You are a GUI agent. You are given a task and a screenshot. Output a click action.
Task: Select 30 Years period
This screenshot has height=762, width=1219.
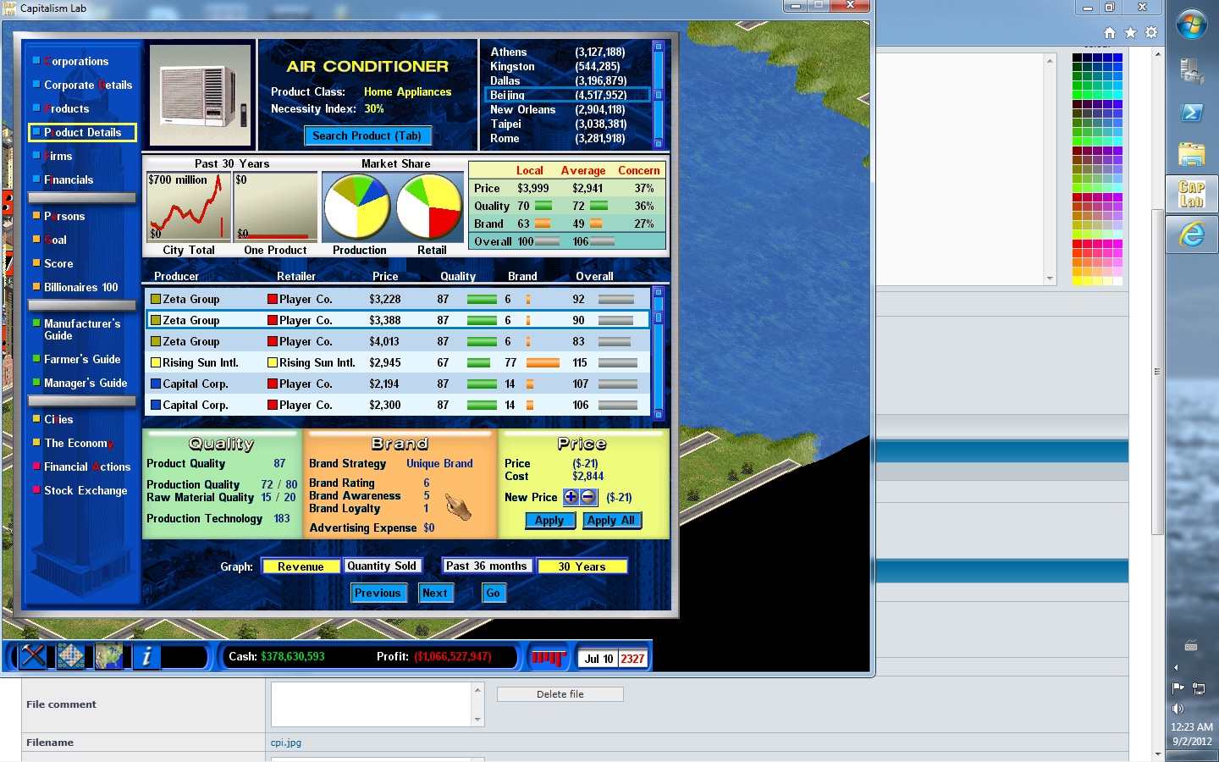[582, 566]
